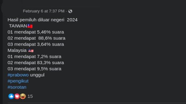Open the #sorotan hashtag
This screenshot has width=186, height=104.
[x=17, y=87]
